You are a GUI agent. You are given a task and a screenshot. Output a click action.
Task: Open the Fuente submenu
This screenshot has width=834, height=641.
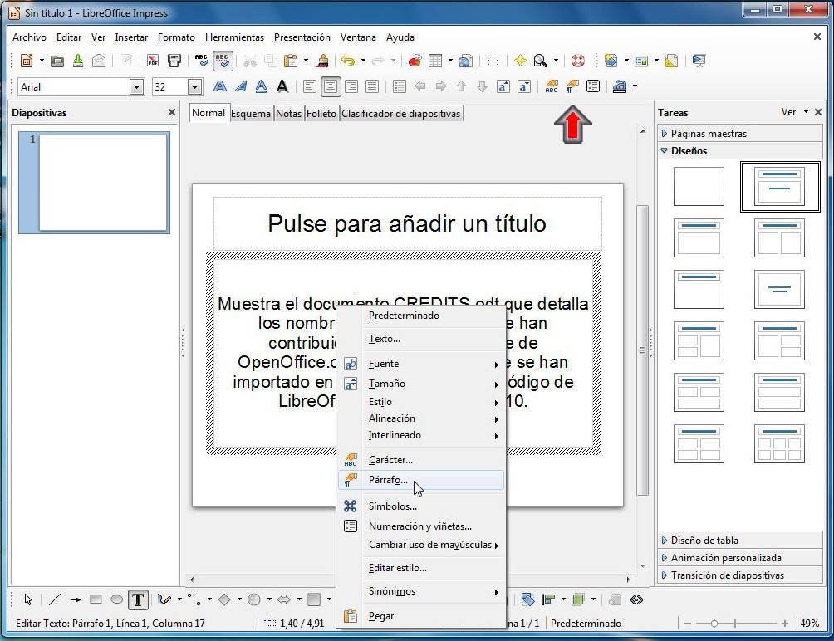[x=420, y=364]
